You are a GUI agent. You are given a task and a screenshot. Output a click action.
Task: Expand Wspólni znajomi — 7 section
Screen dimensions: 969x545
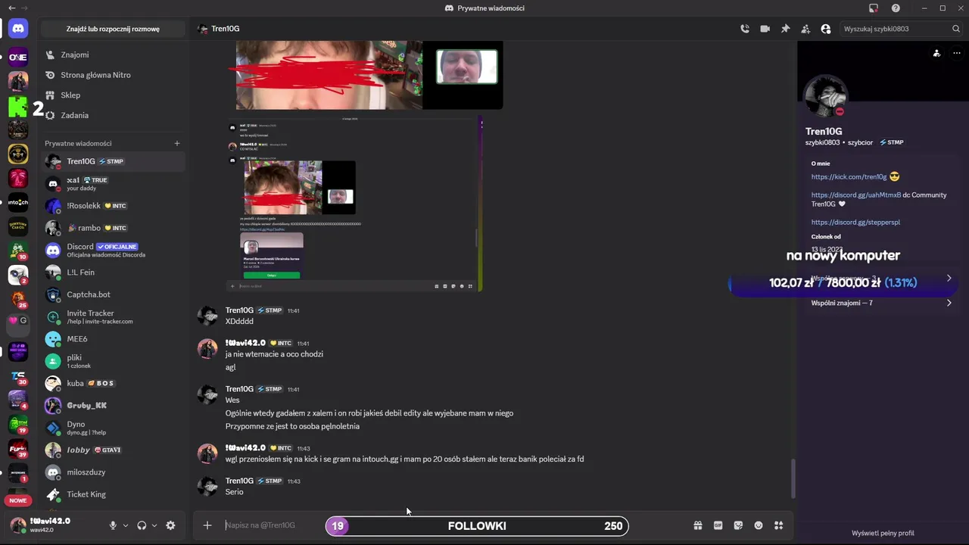click(881, 303)
